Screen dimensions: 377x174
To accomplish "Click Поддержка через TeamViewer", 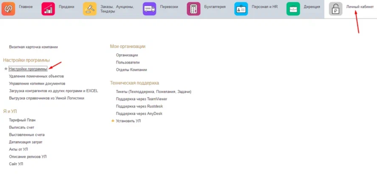I will click(141, 99).
